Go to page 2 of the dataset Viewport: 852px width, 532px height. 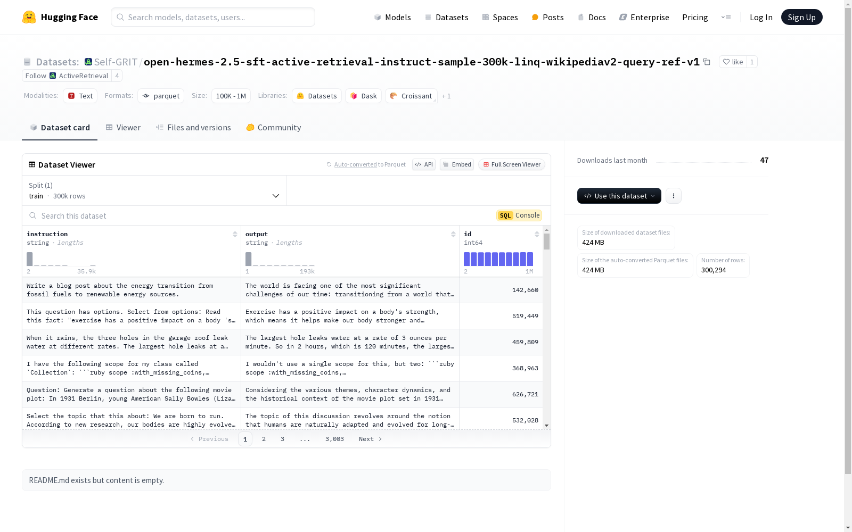click(x=264, y=439)
